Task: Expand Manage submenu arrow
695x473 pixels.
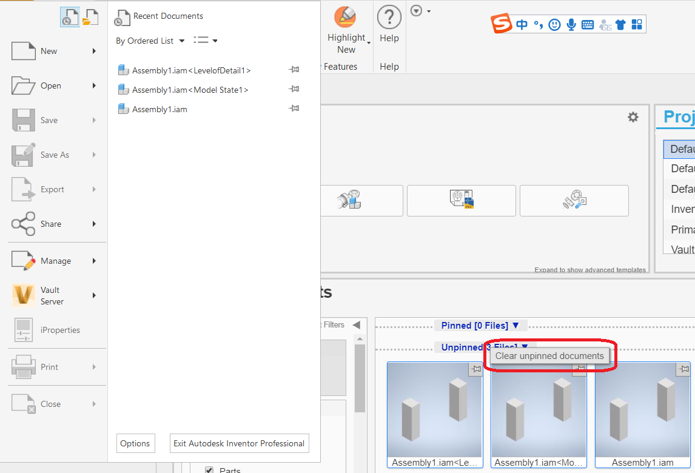Action: click(94, 261)
